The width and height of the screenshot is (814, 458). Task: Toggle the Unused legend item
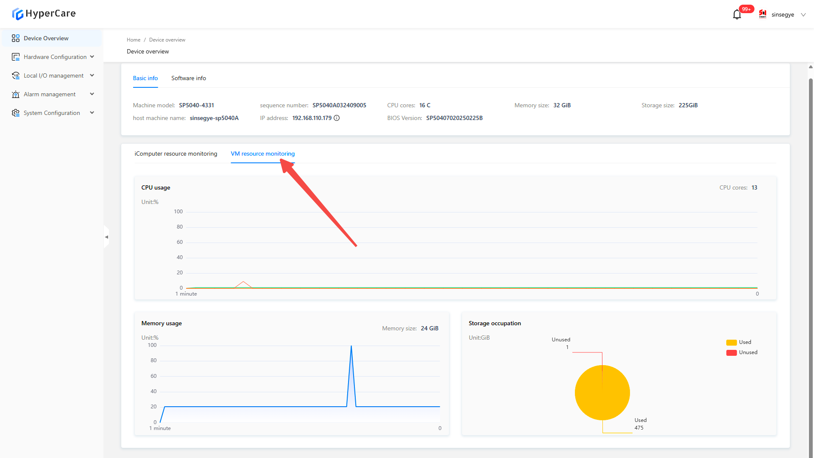[x=742, y=352]
